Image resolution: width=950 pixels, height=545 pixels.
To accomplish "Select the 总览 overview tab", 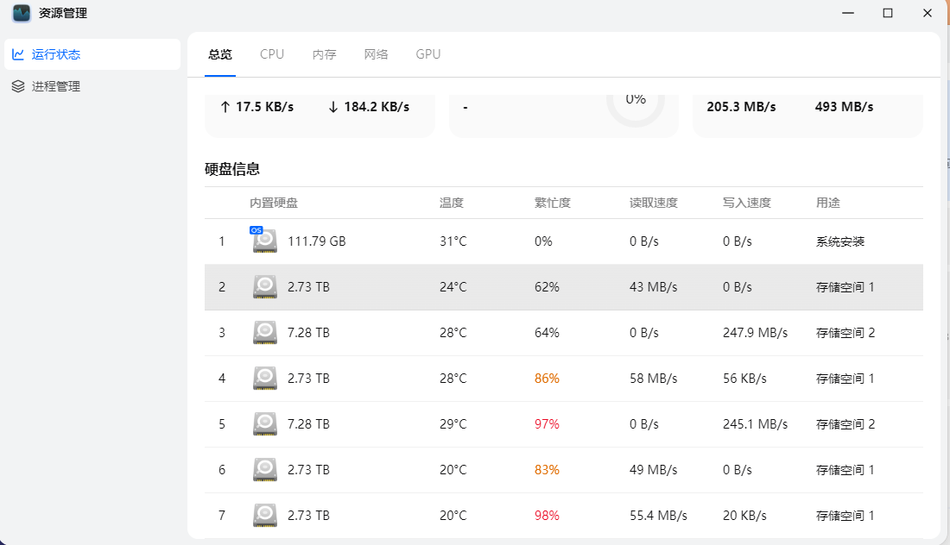I will tap(220, 54).
